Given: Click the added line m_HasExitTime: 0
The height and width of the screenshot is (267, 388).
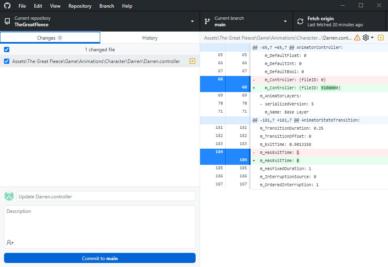Looking at the screenshot, I should pos(319,160).
